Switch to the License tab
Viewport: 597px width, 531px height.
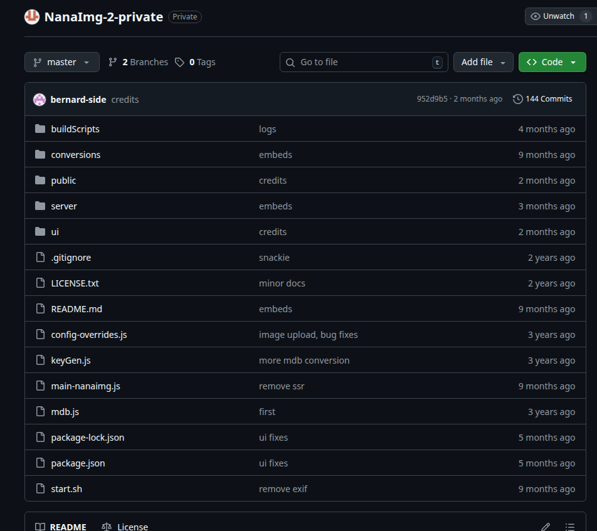coord(125,527)
